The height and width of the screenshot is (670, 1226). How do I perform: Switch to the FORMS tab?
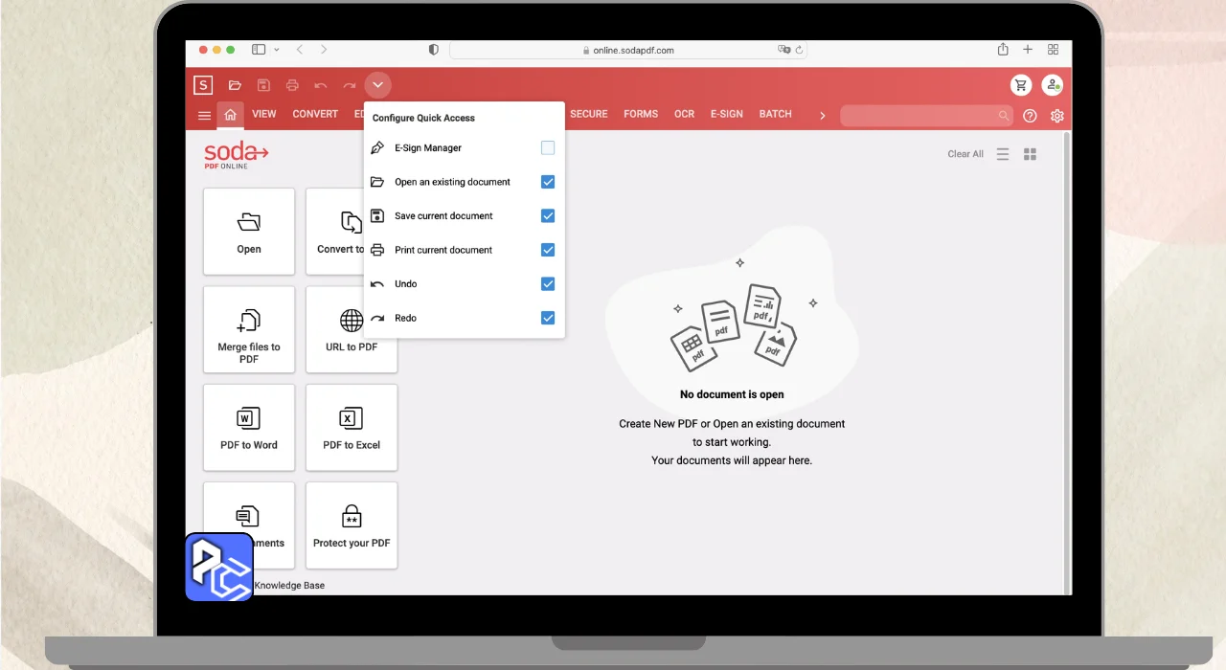(x=641, y=114)
